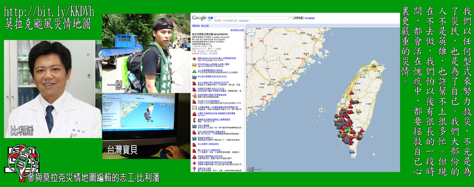
Task: Select the orange Street View pegman
Action: (x=252, y=44)
